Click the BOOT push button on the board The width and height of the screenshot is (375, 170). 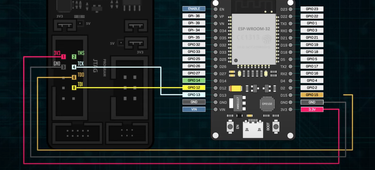(276, 127)
